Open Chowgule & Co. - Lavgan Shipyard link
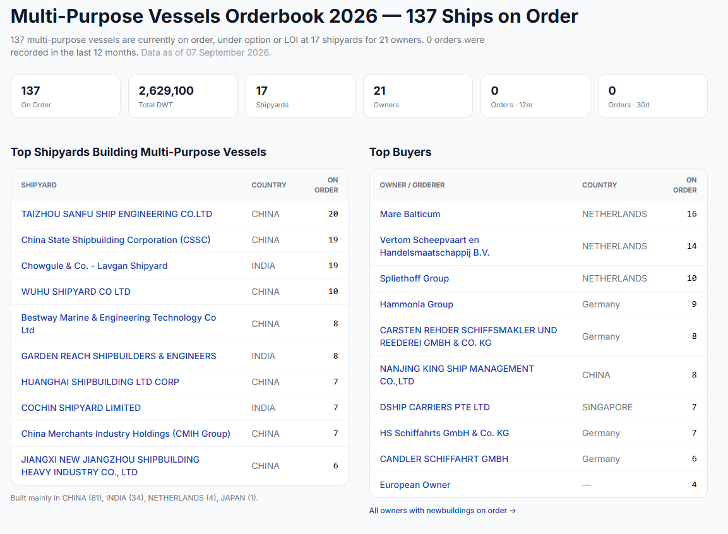The width and height of the screenshot is (728, 534). 94,266
